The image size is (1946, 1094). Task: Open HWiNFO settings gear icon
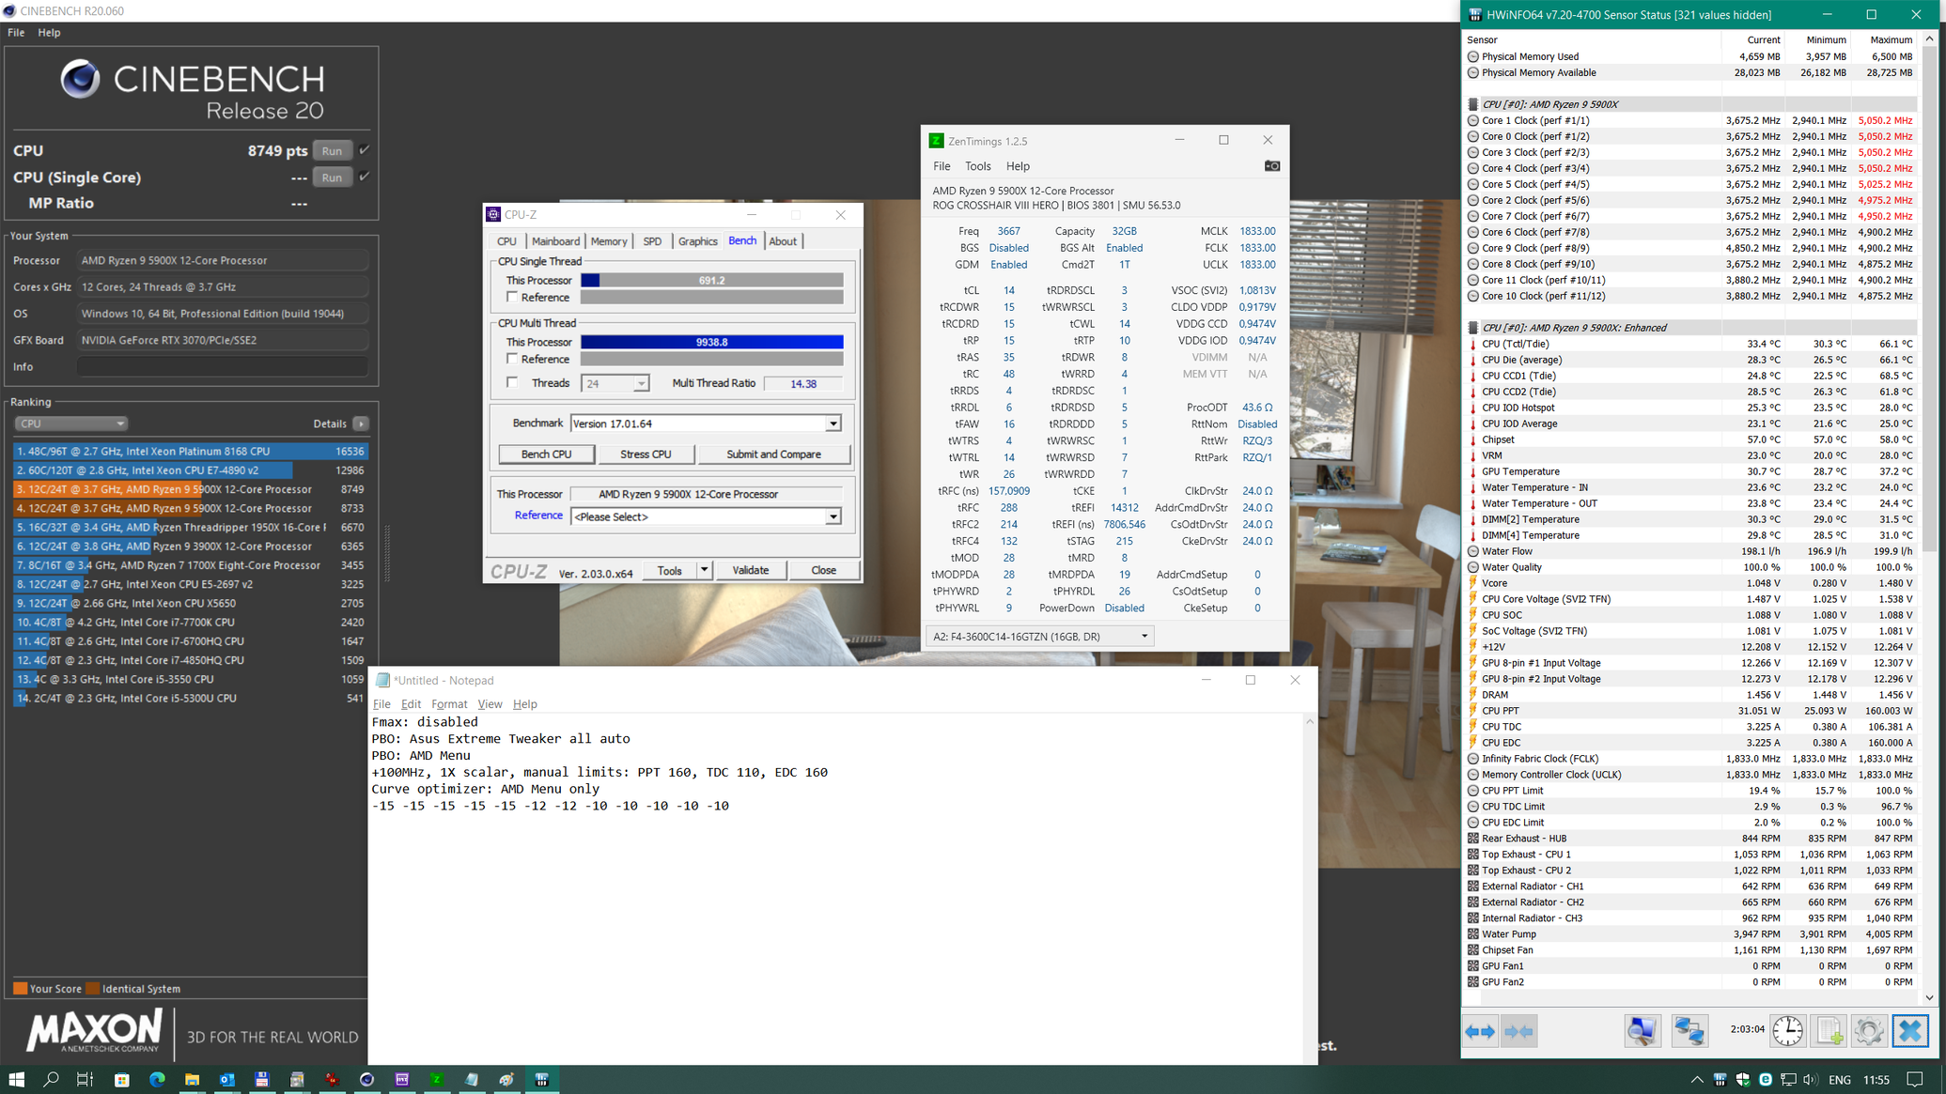(1869, 1031)
